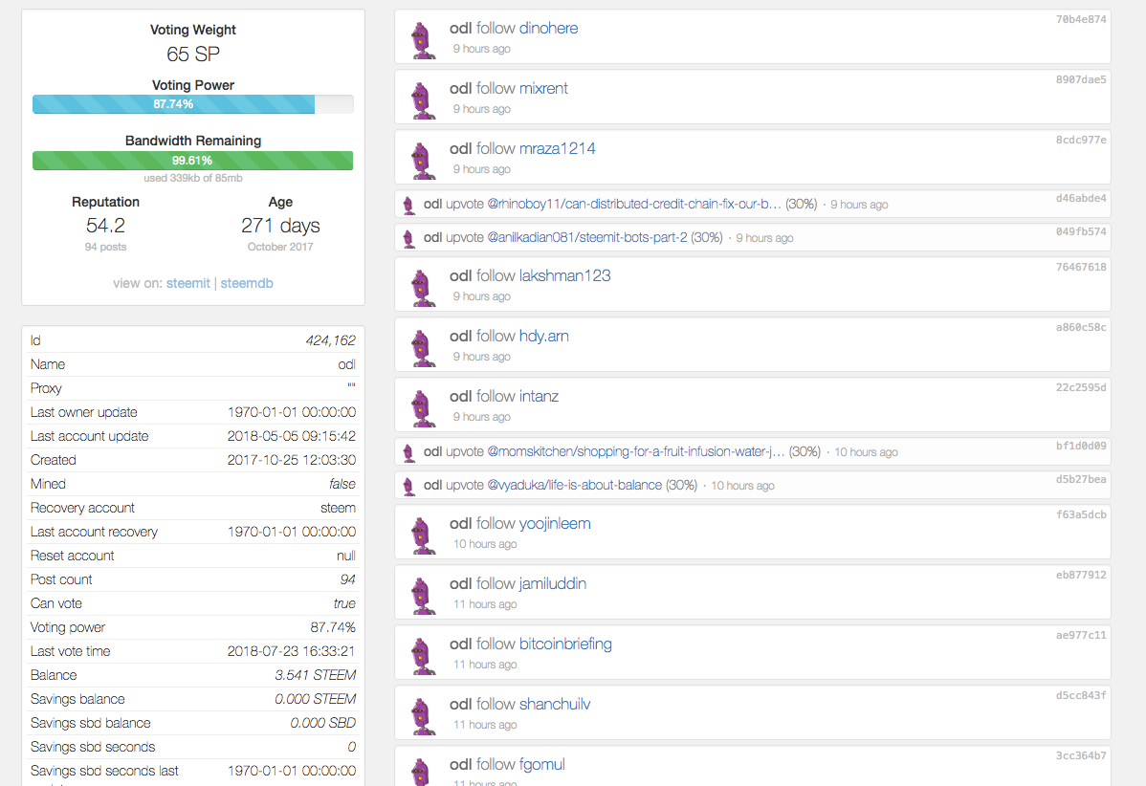Viewport: 1146px width, 786px height.
Task: Click the avatar beside 'odl follow hdy.arn'
Action: pos(423,348)
